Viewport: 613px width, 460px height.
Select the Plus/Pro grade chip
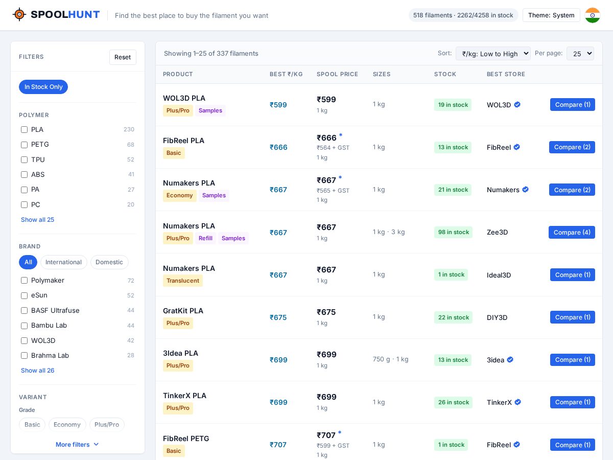[107, 425]
